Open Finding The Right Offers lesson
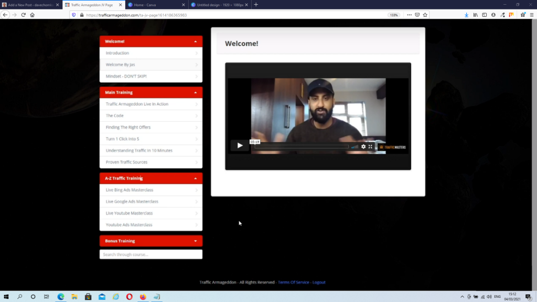 [151, 127]
